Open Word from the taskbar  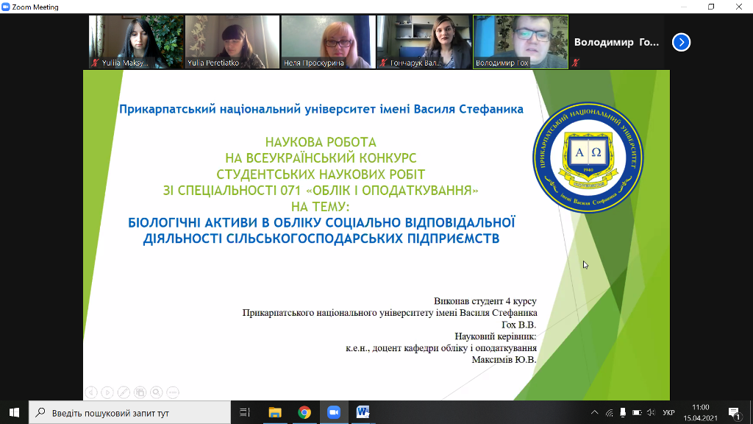363,412
